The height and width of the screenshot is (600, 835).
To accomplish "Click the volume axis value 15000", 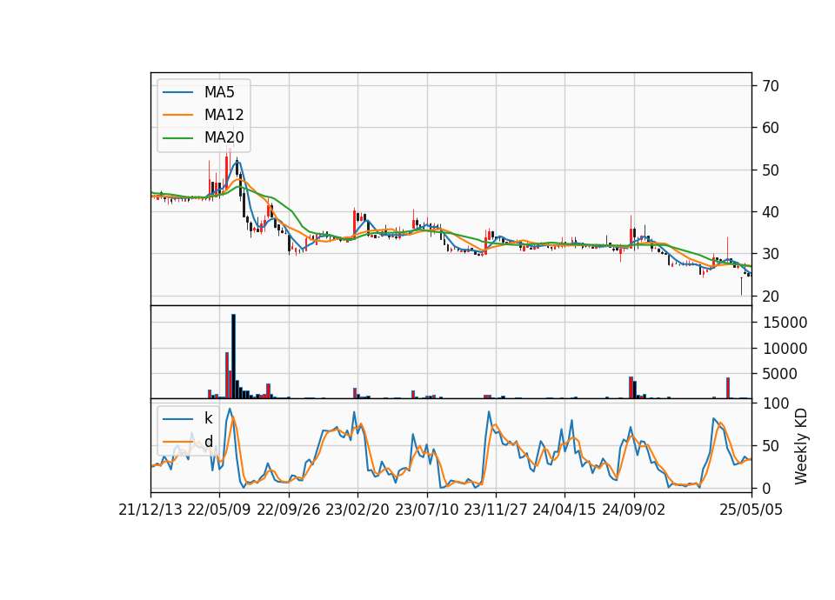I will [x=785, y=323].
